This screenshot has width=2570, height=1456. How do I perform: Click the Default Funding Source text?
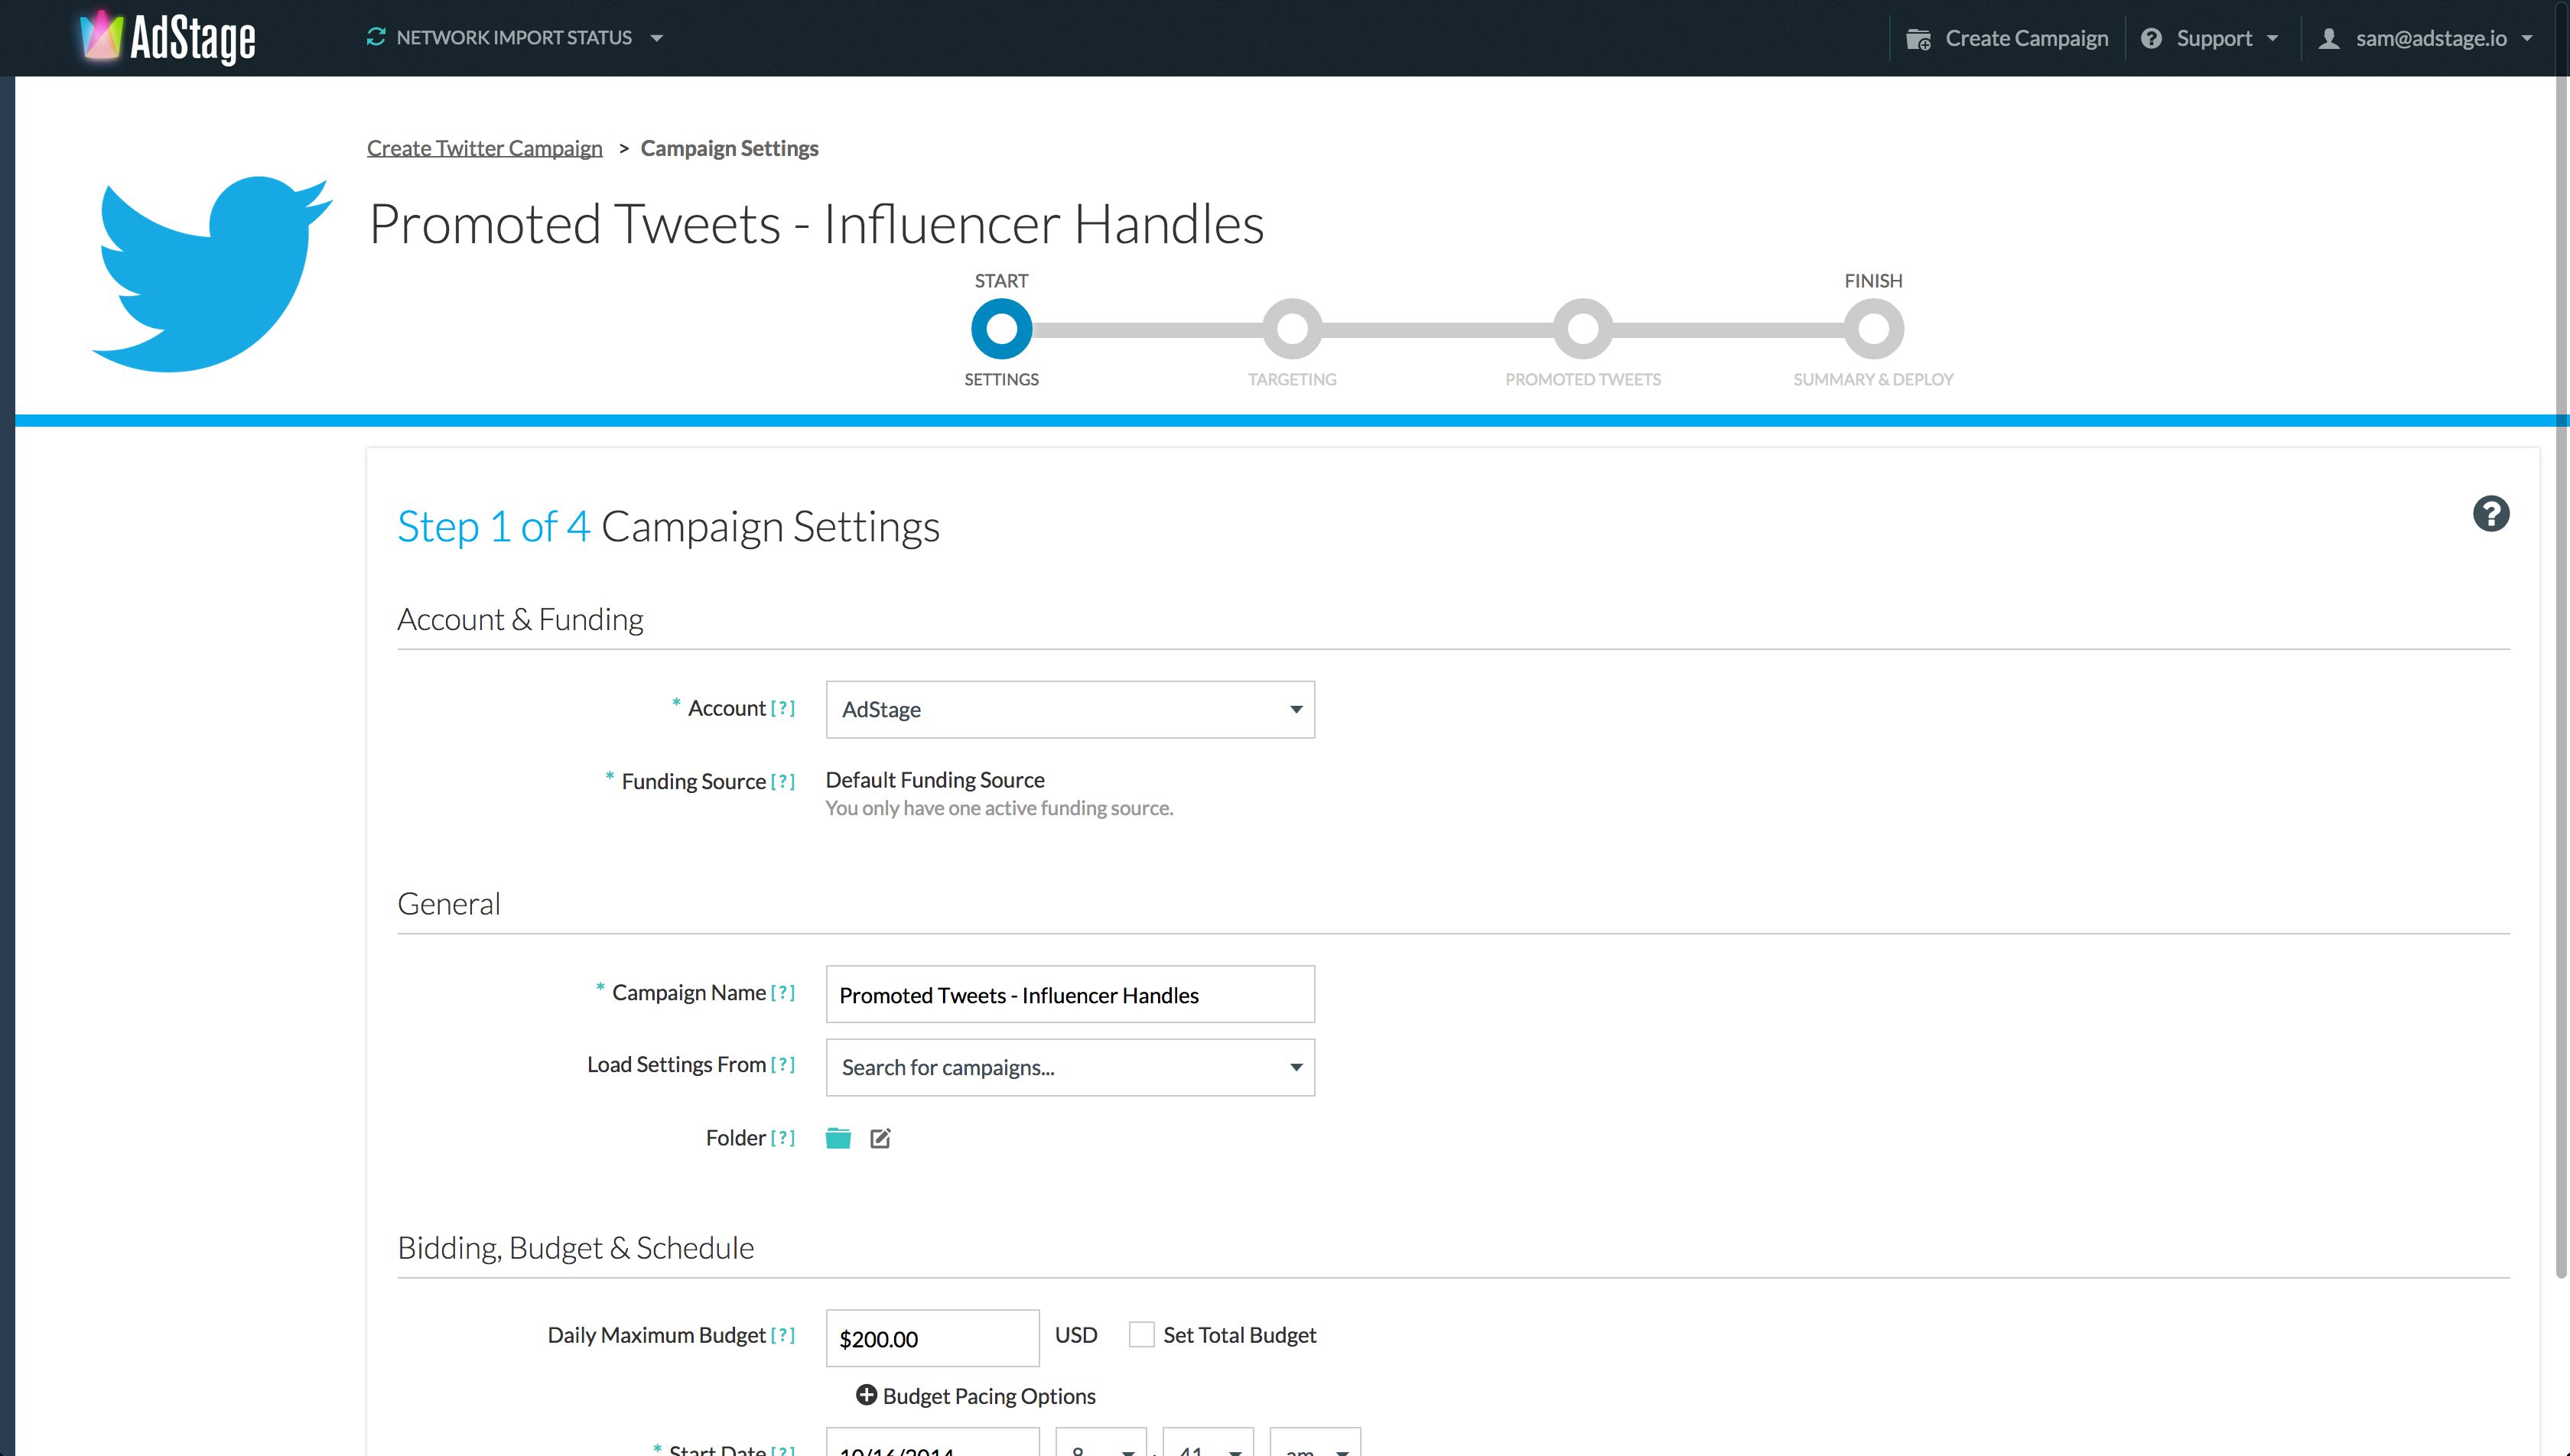coord(935,780)
